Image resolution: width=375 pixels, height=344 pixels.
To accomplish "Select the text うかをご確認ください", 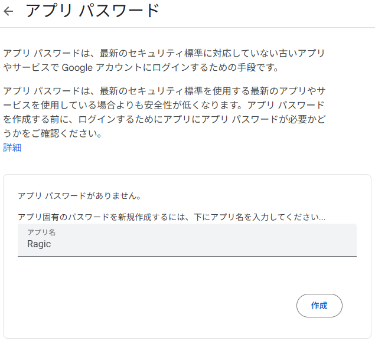I will click(53, 133).
